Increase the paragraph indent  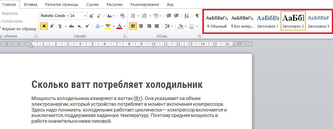coord(176,16)
